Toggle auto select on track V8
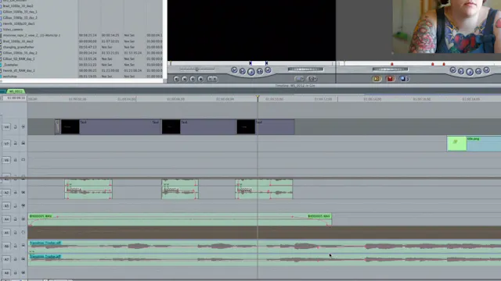The width and height of the screenshot is (501, 281). [23, 126]
